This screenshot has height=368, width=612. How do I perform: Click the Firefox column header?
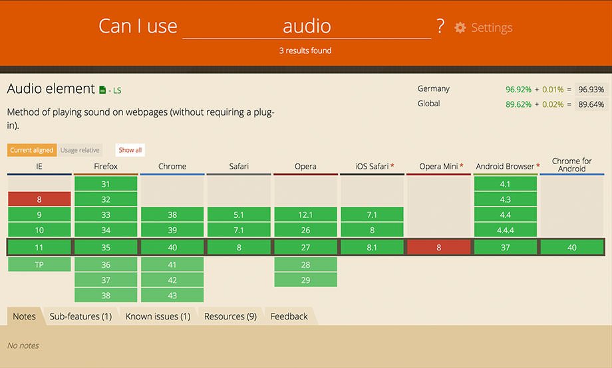pos(106,167)
